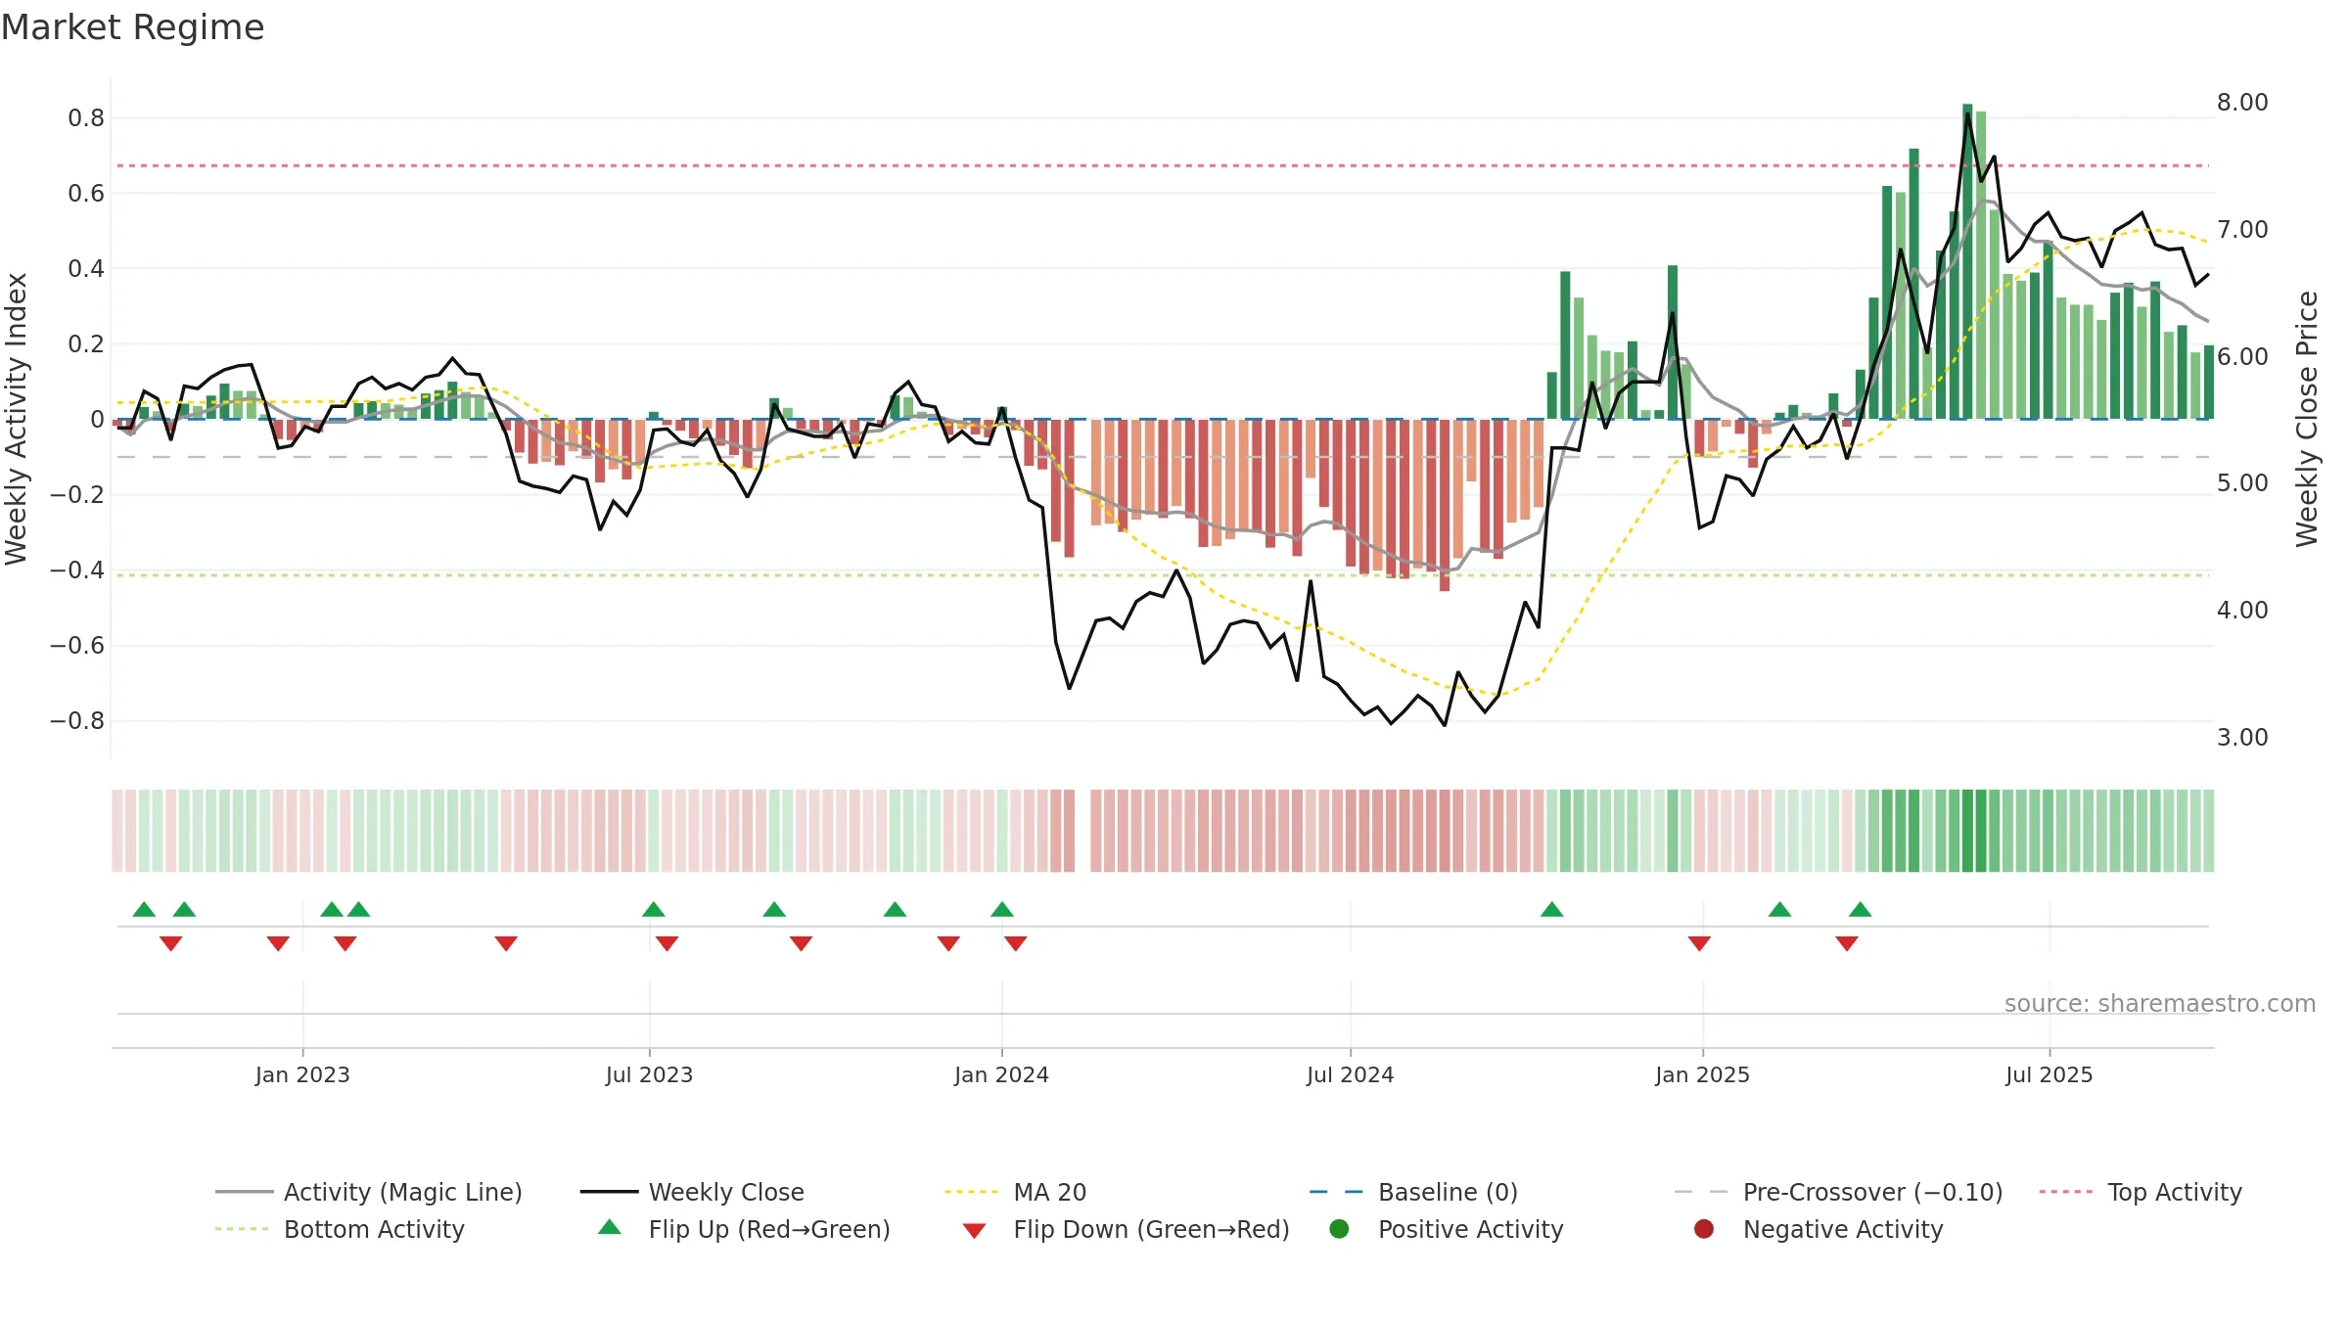Click the Jan 2025 x-axis label

[1703, 1074]
